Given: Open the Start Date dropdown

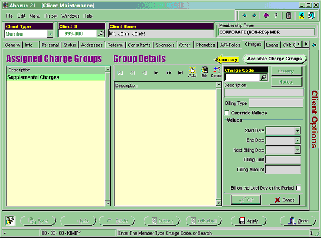Looking at the screenshot, I should click(x=298, y=130).
